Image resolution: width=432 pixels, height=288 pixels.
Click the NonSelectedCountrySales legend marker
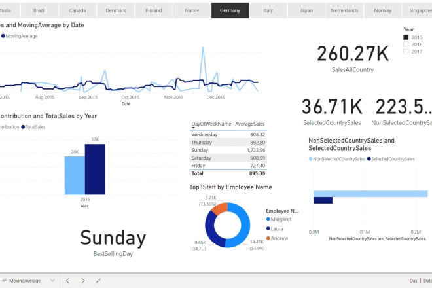point(311,159)
